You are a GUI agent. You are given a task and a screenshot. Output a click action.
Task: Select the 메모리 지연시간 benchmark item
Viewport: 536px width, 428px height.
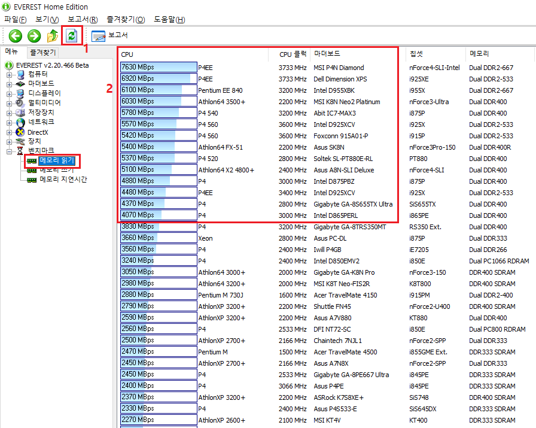click(63, 179)
